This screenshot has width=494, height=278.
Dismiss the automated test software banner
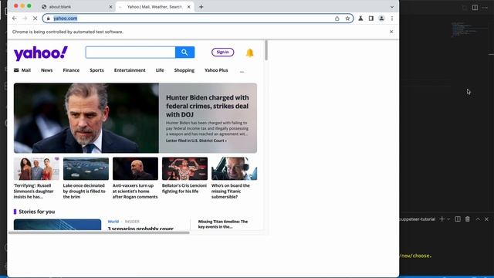pos(391,32)
